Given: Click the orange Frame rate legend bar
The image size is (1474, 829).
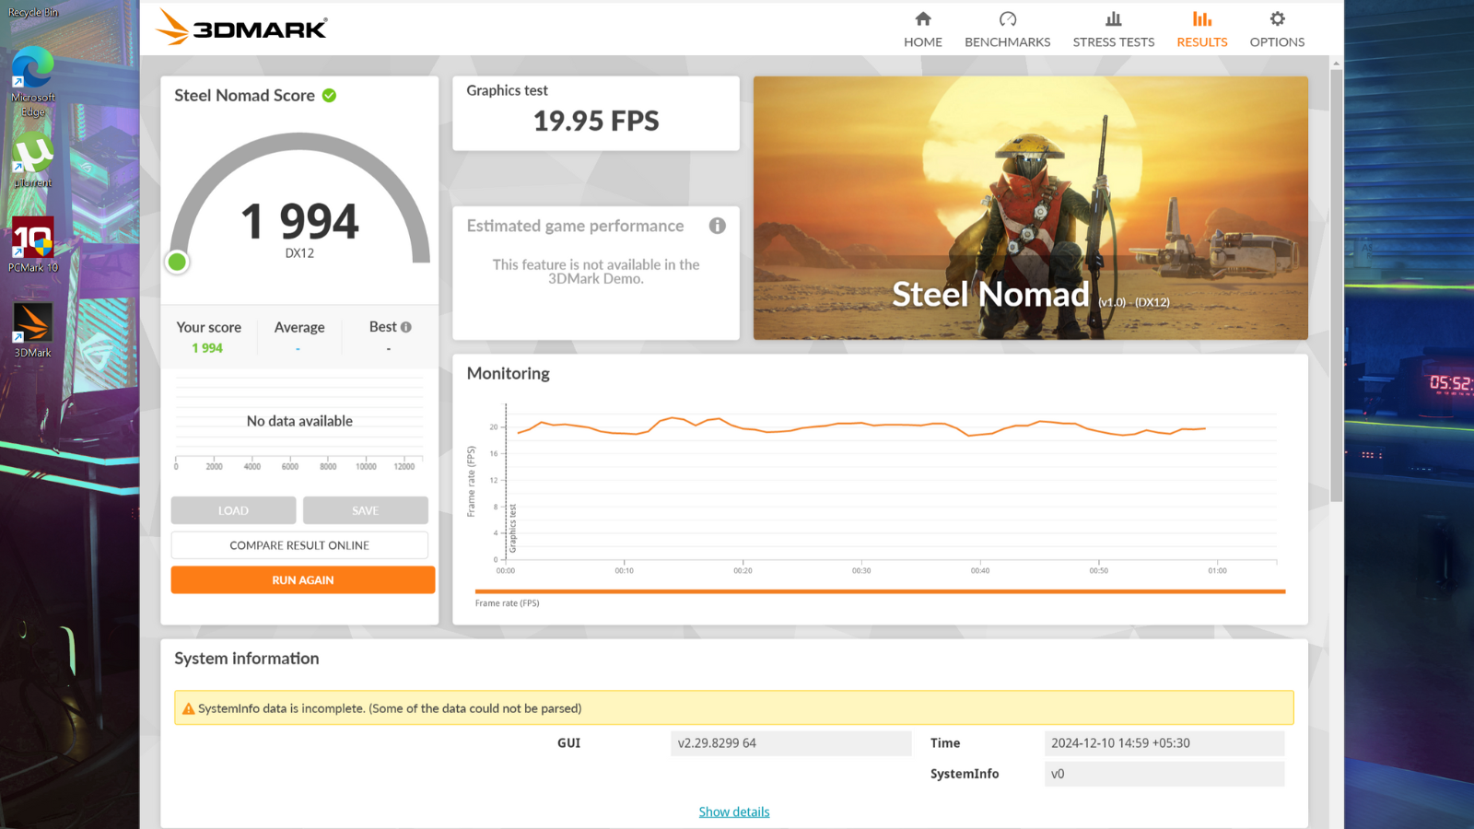Looking at the screenshot, I should click(x=879, y=591).
